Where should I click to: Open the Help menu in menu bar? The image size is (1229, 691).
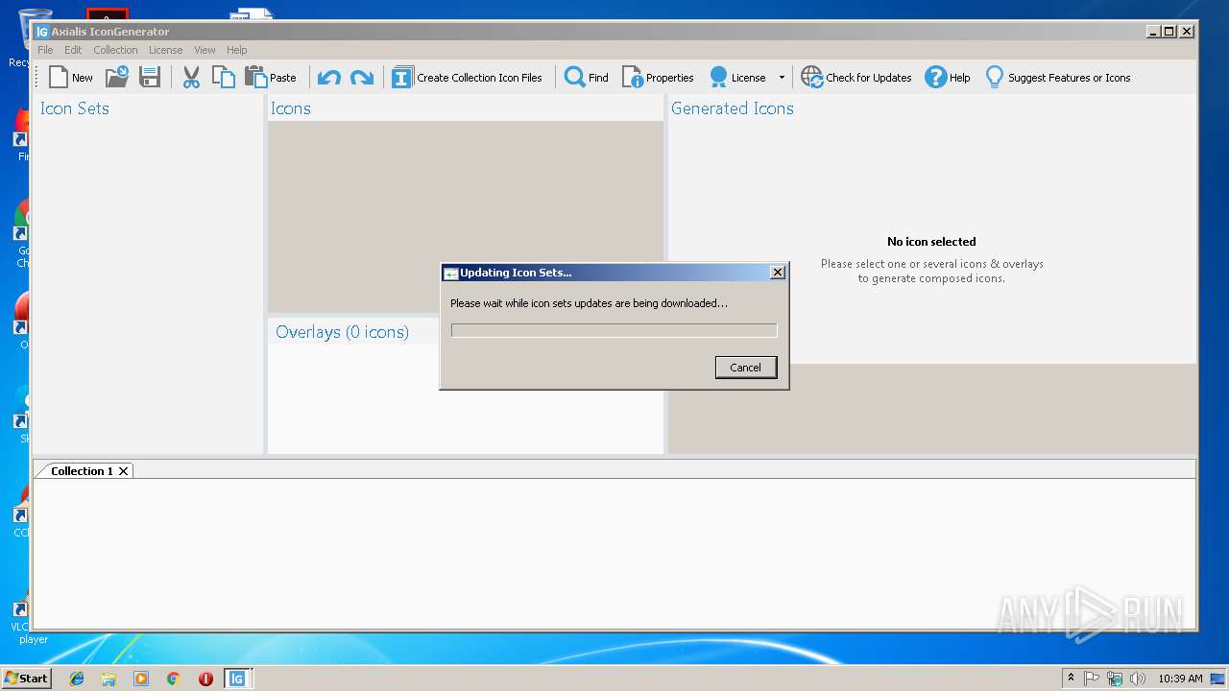237,50
